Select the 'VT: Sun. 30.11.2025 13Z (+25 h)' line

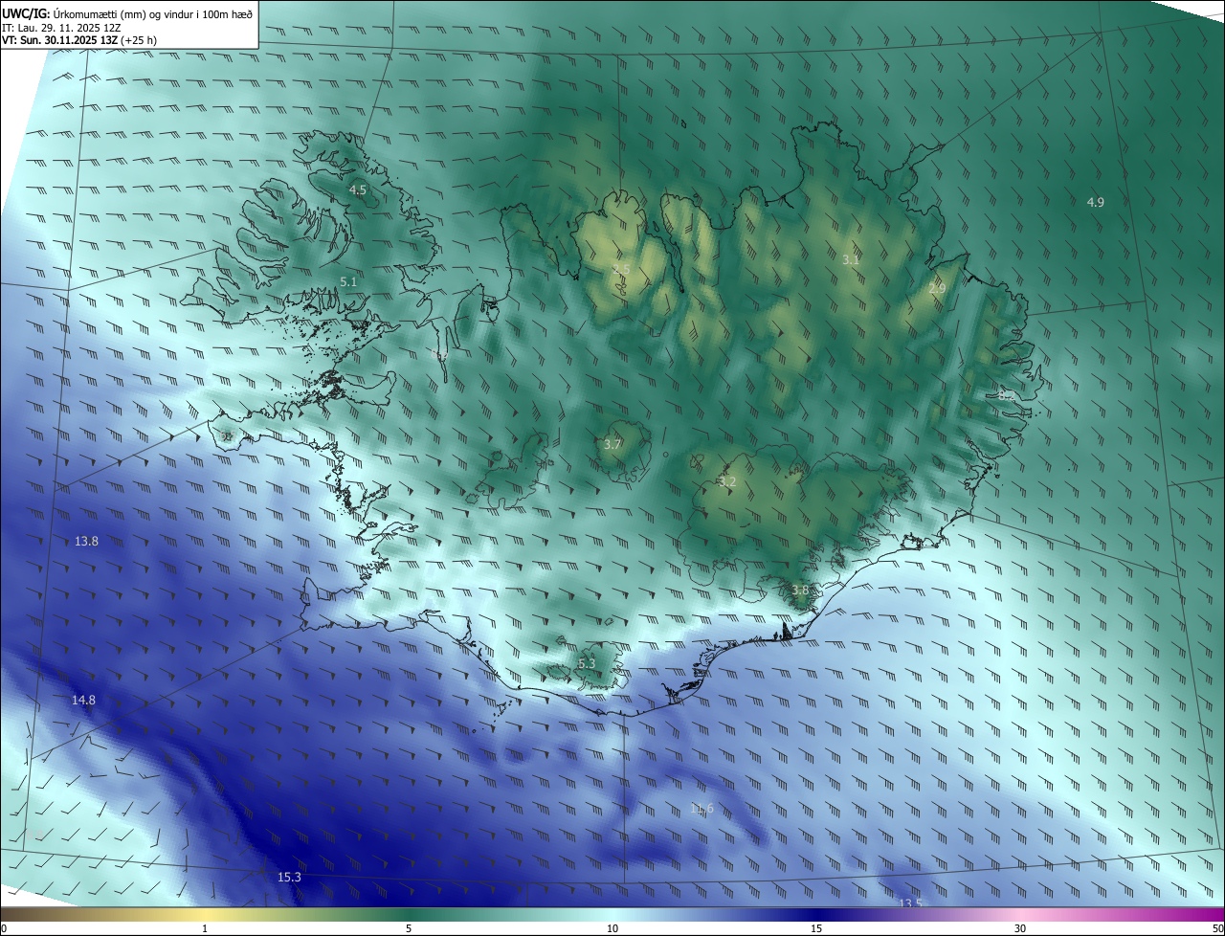79,40
